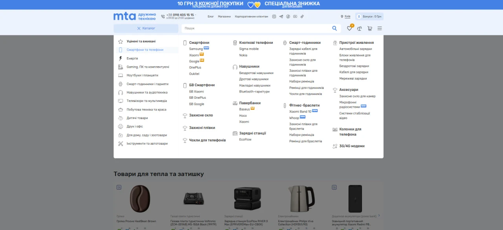Open Samsung smartphones link
Viewport: 503px width, 230px height.
[196, 49]
